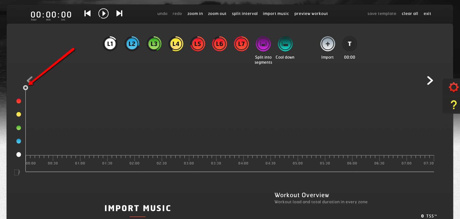Select the blue L2 zone icon

click(132, 44)
